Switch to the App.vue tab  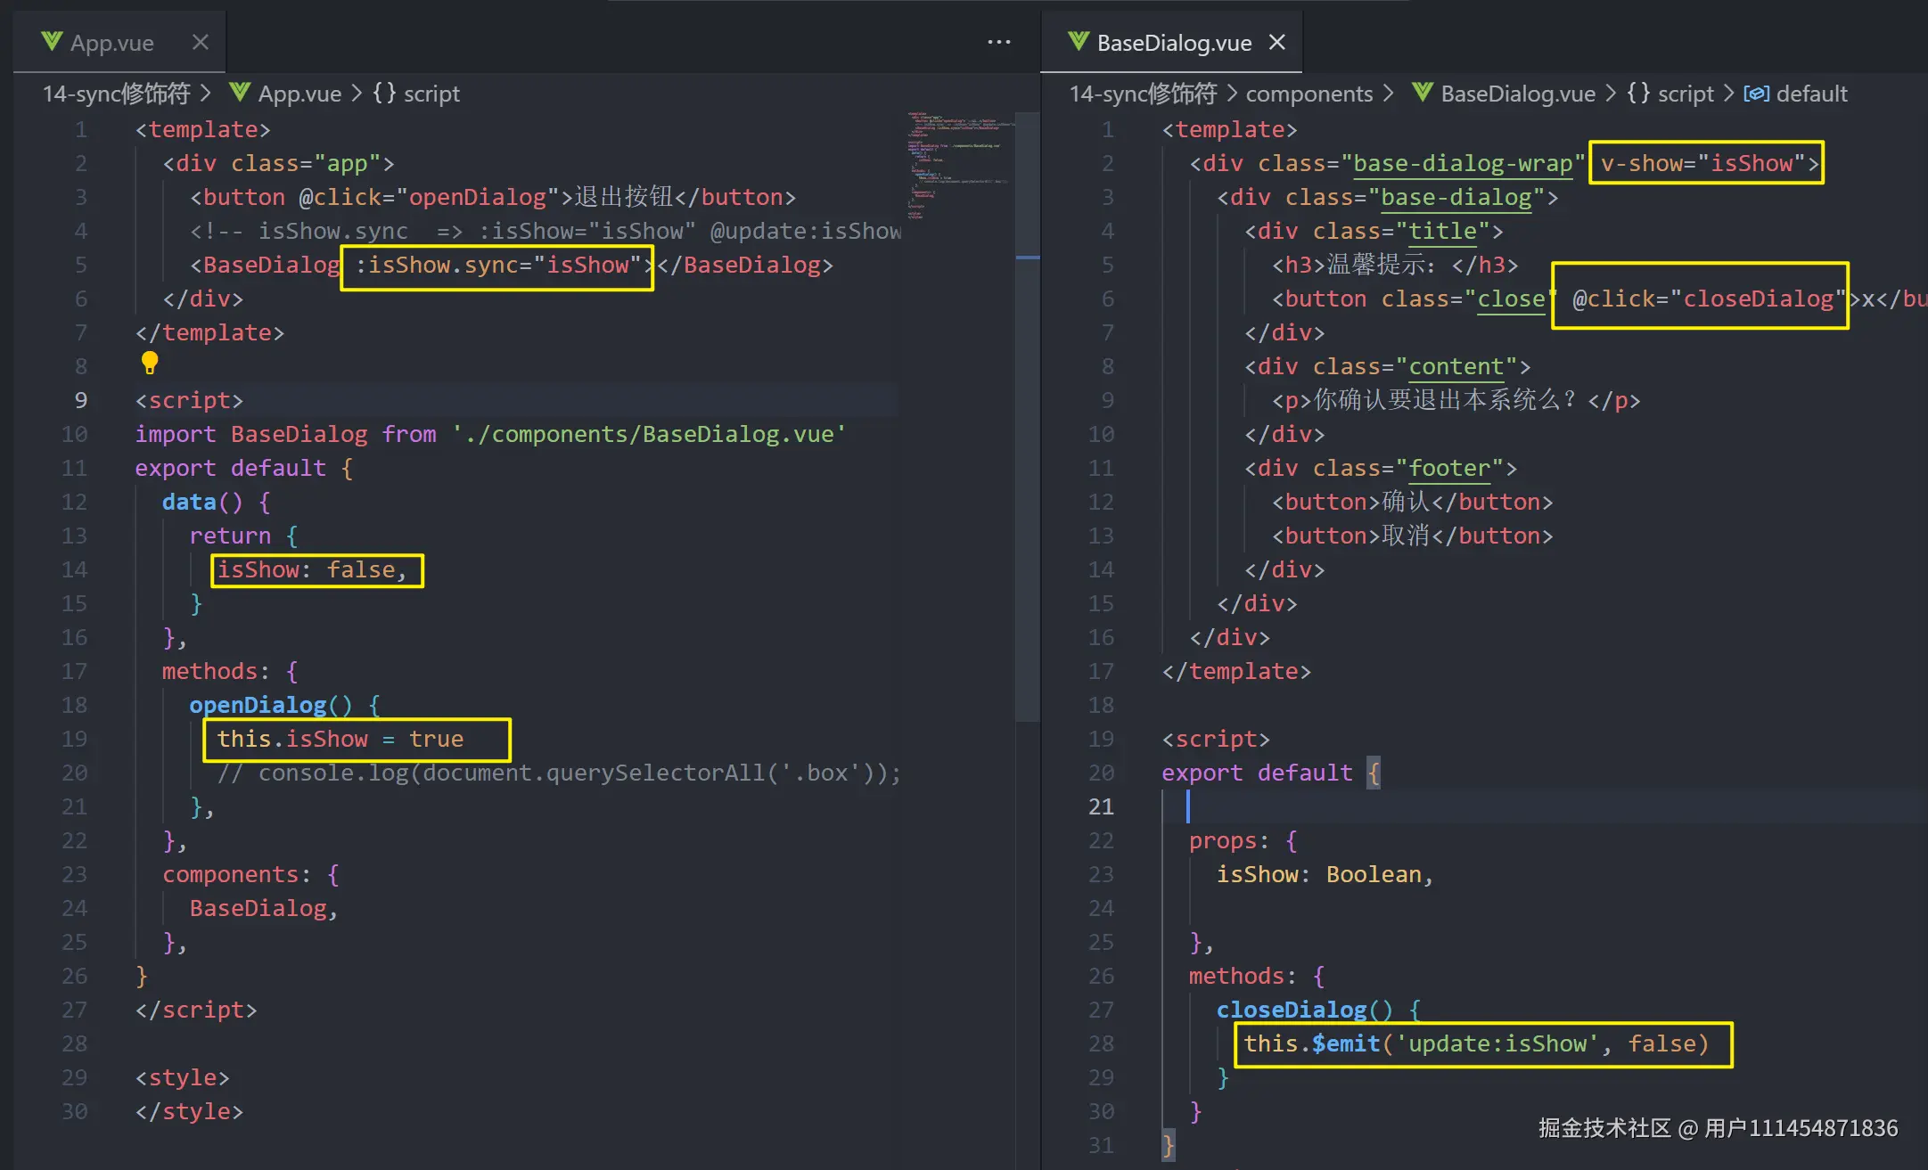tap(112, 43)
